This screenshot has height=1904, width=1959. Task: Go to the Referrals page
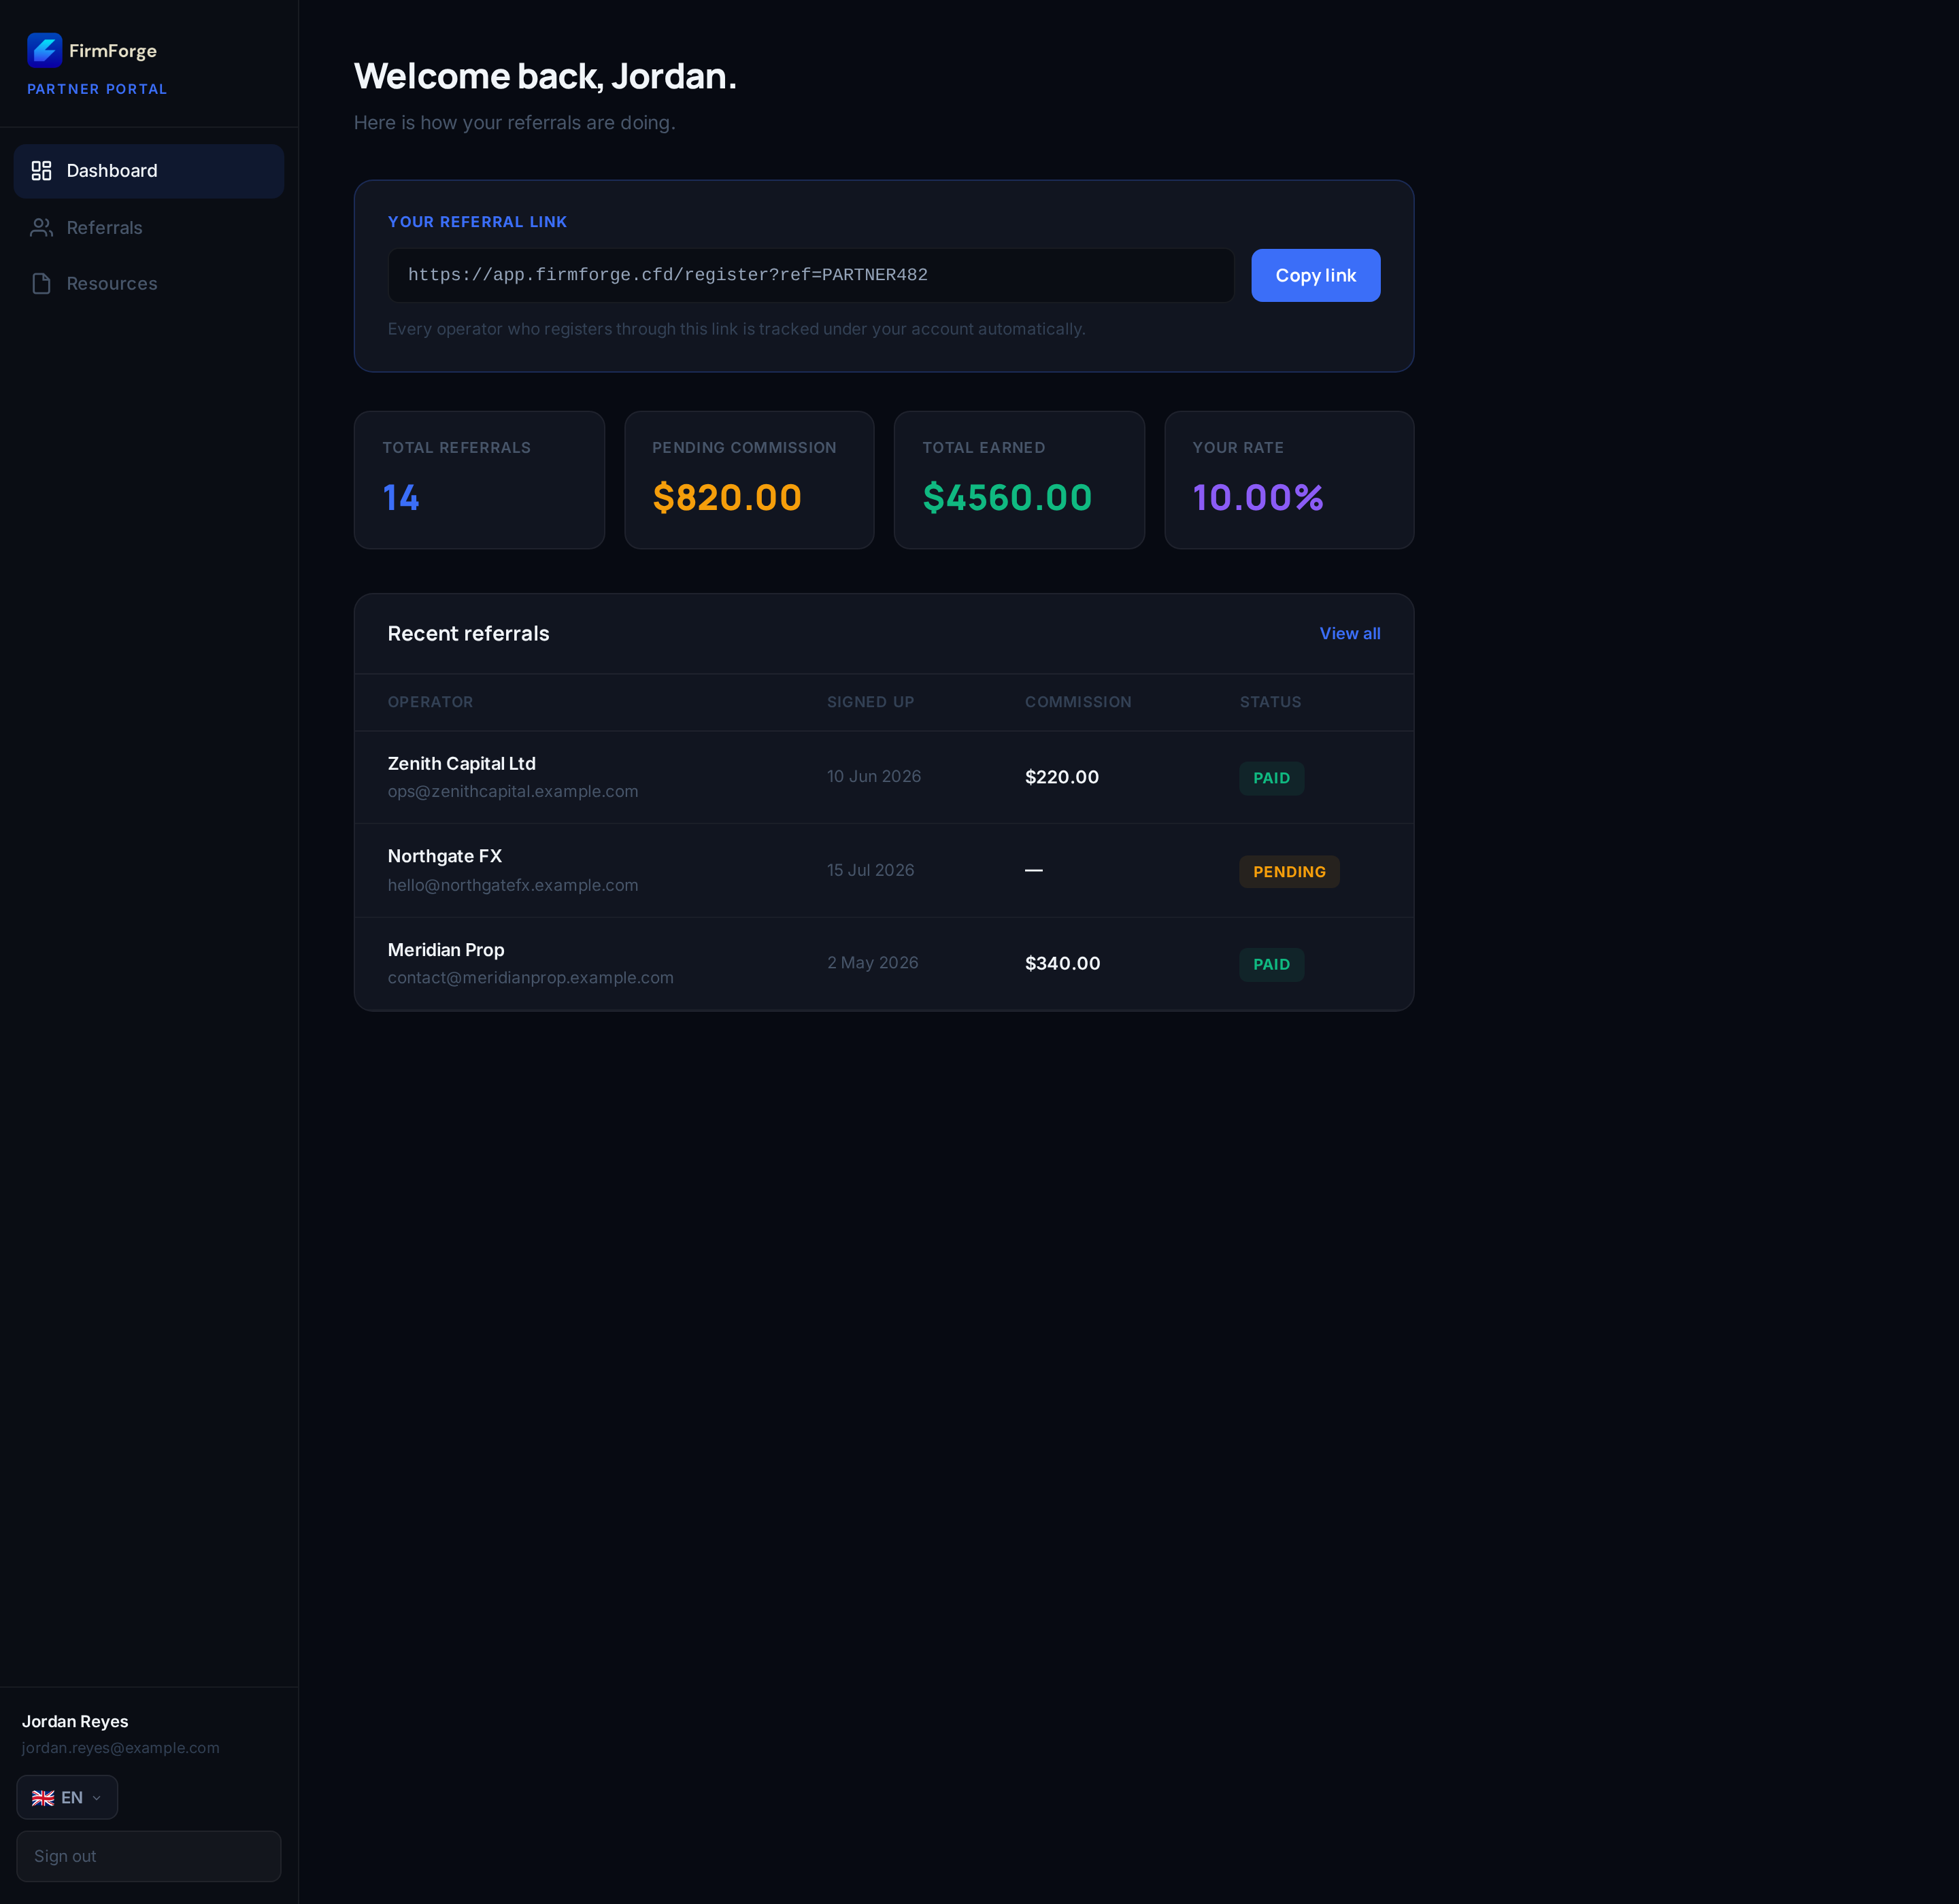click(149, 228)
